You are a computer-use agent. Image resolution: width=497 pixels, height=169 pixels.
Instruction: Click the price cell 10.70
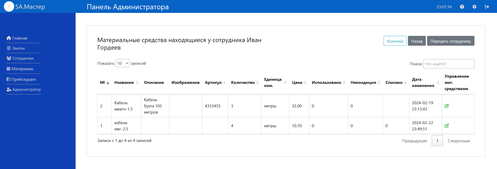pyautogui.click(x=299, y=126)
